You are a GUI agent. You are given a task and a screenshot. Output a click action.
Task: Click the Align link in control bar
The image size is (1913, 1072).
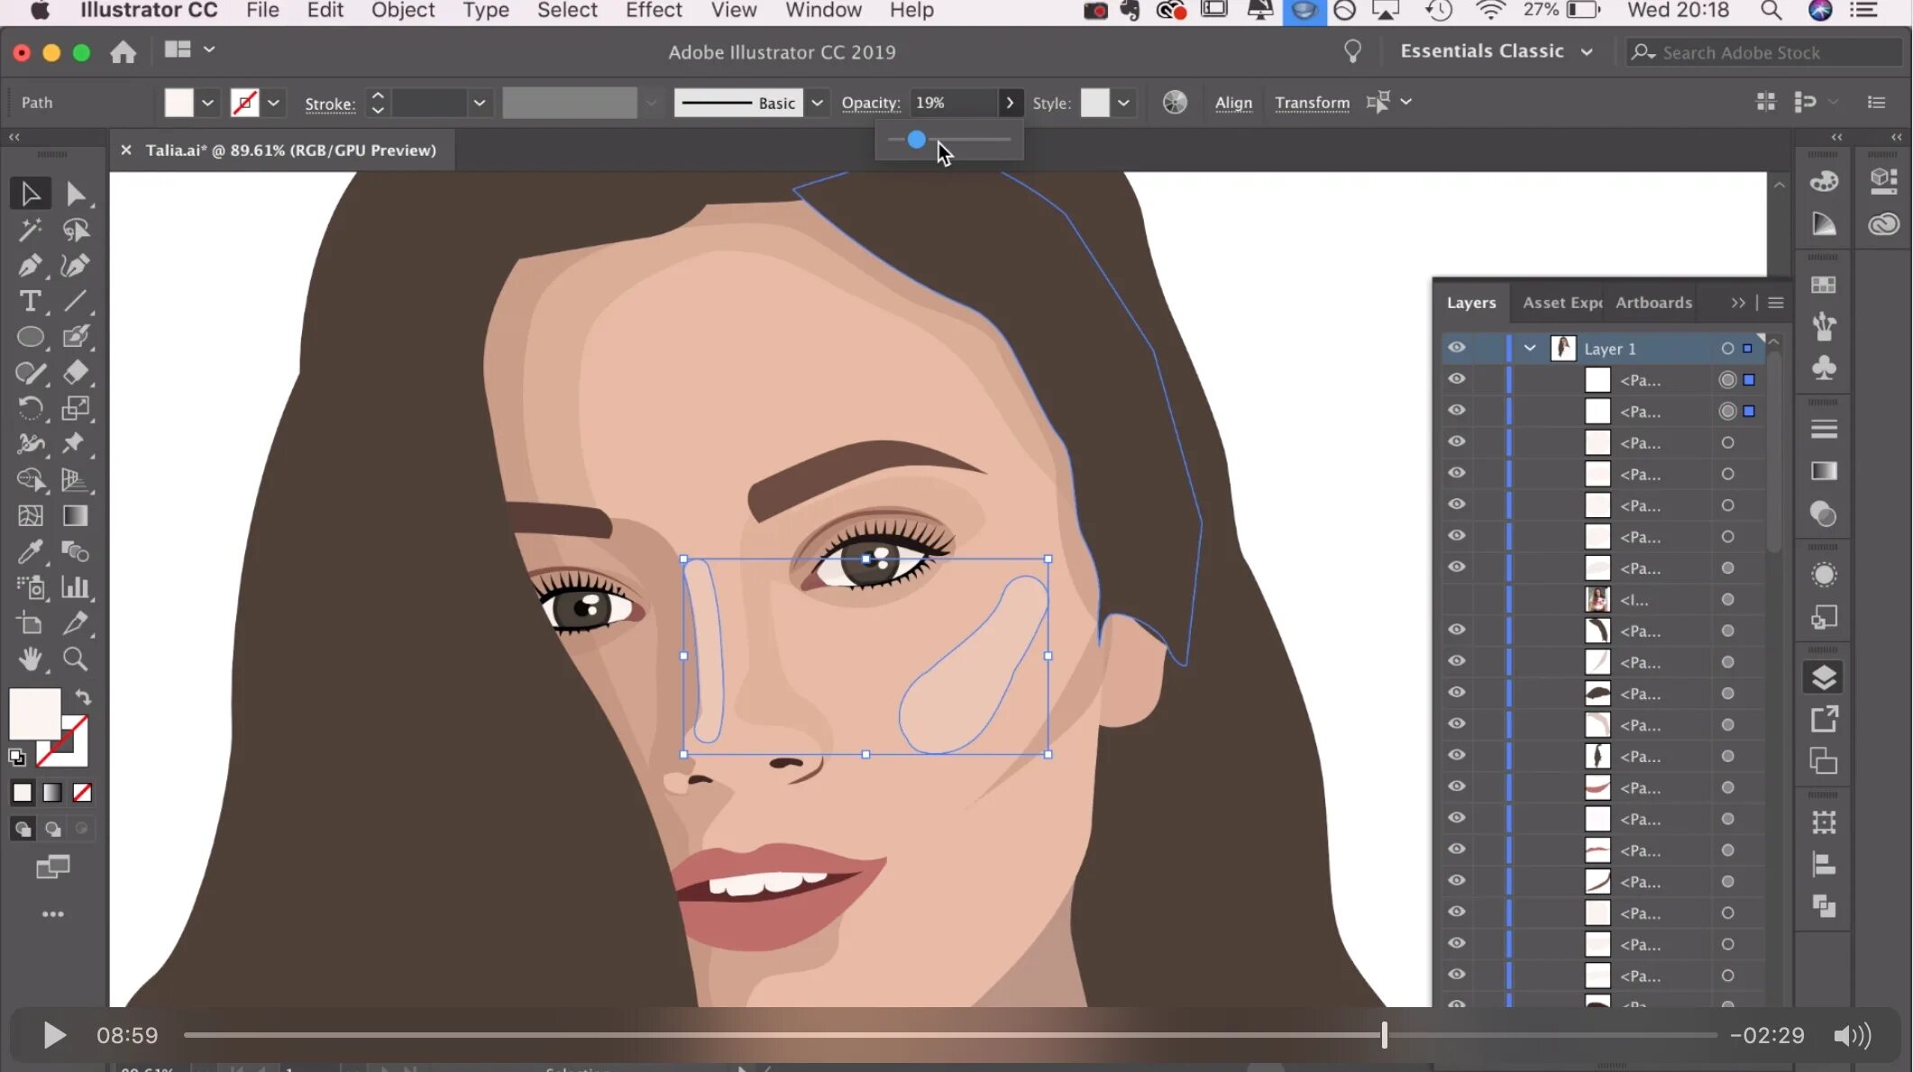coord(1232,103)
